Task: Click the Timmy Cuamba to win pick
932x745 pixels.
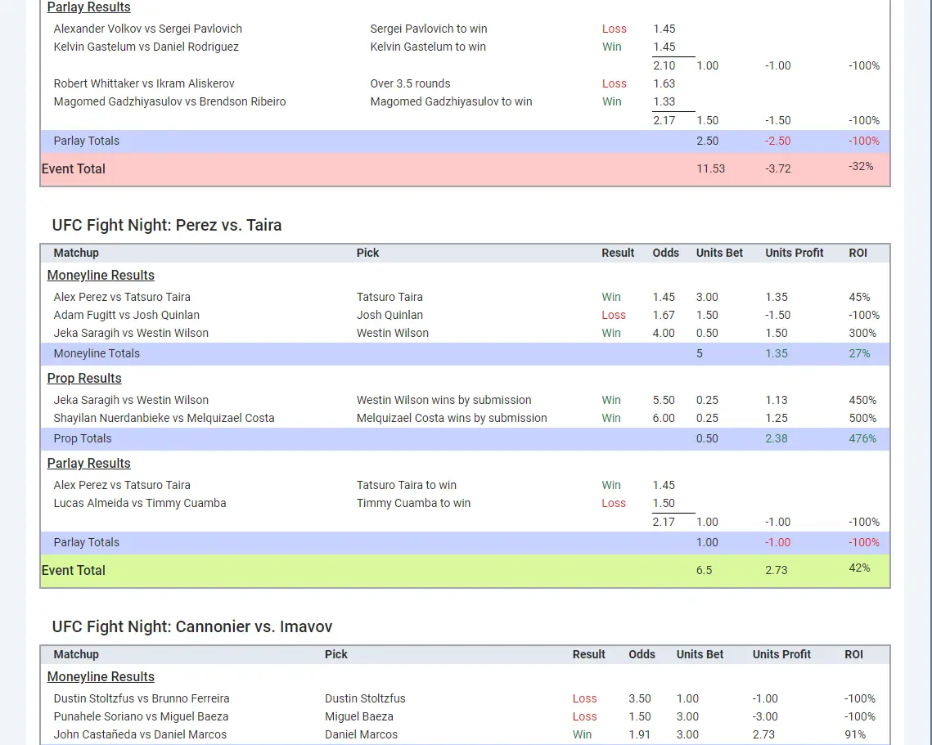Action: (x=413, y=503)
